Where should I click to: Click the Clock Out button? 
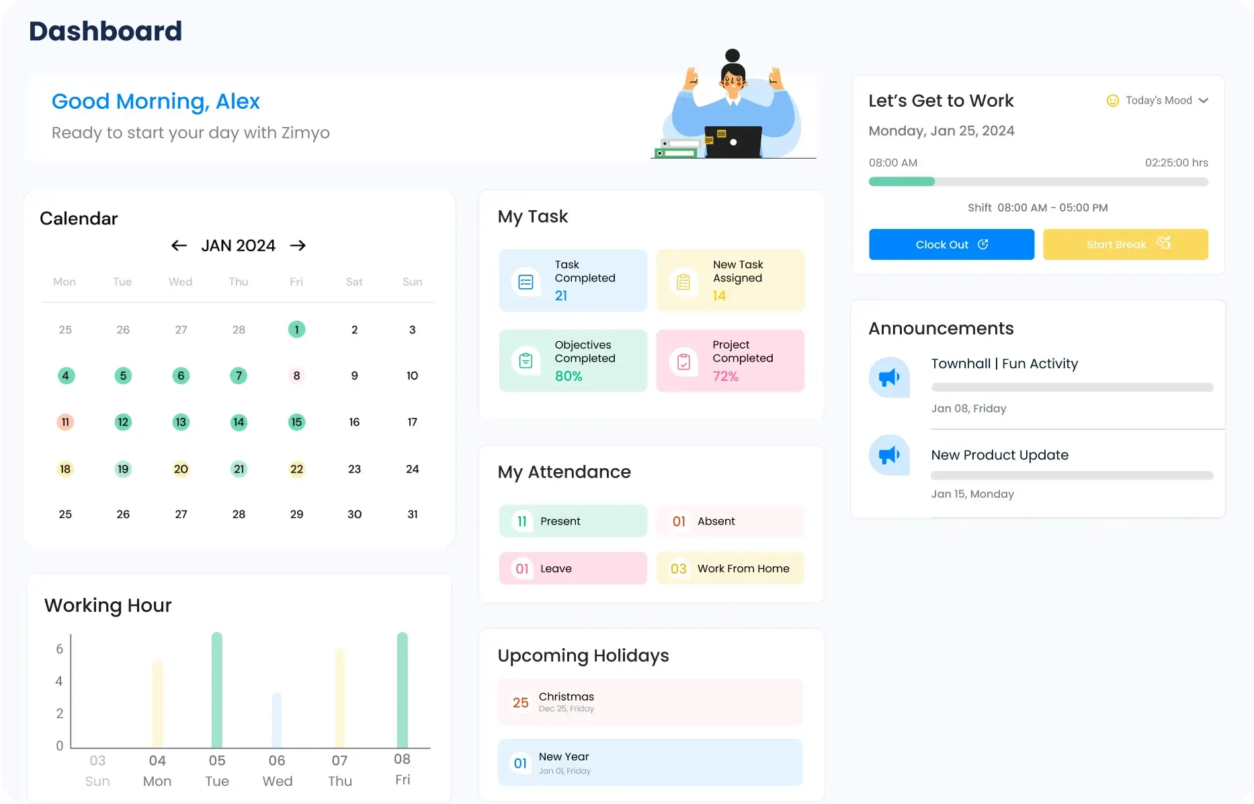pos(952,244)
